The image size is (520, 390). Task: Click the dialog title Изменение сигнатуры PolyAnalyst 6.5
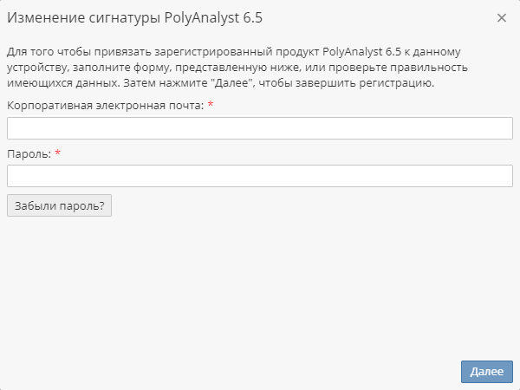(x=134, y=18)
